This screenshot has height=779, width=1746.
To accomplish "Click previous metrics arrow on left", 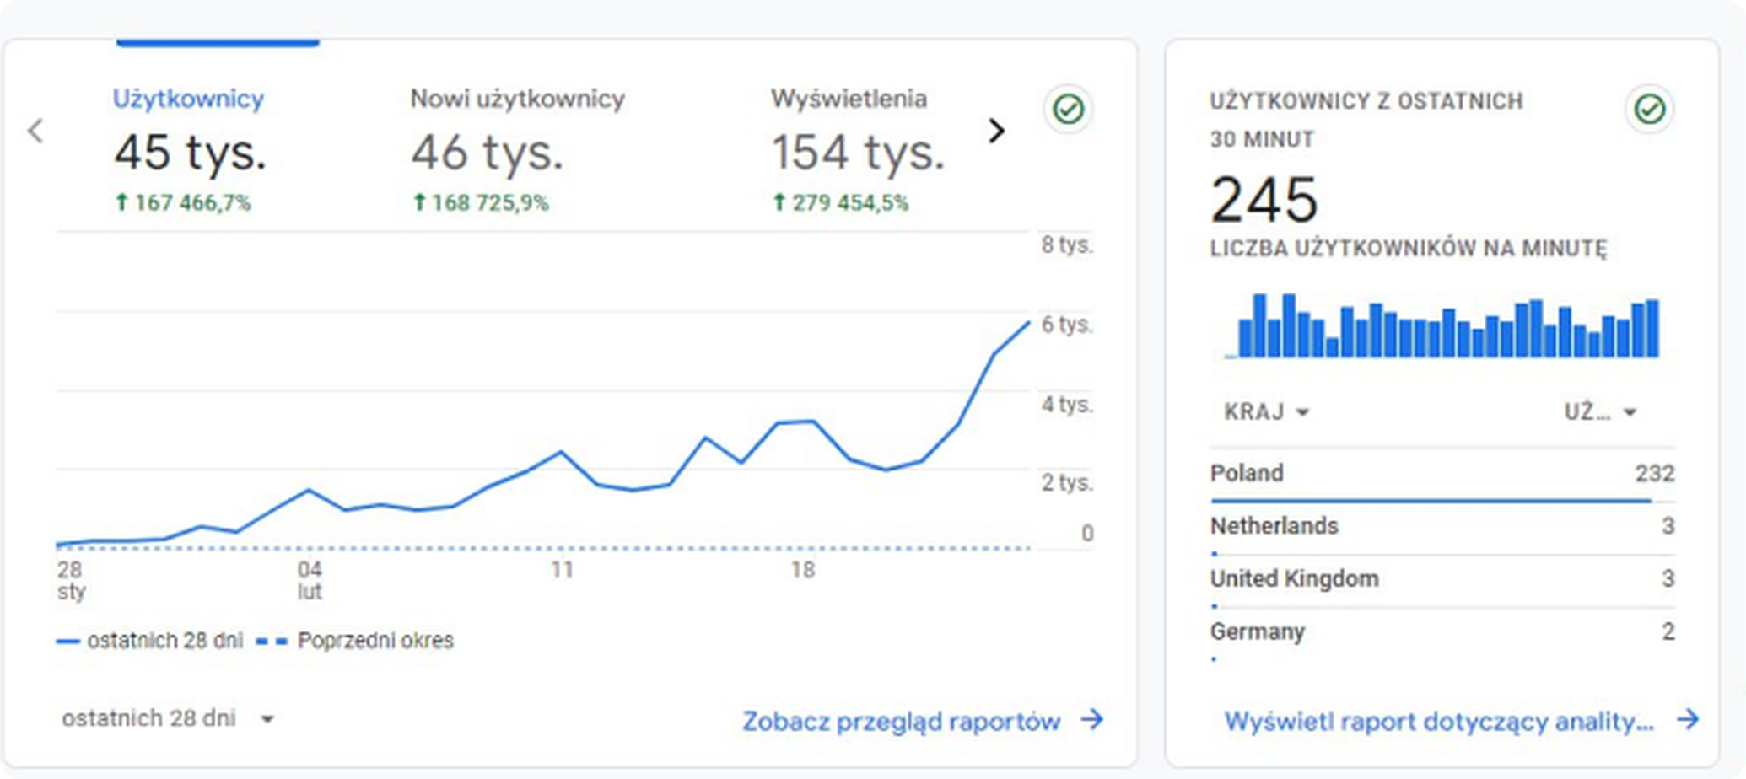I will (x=35, y=131).
